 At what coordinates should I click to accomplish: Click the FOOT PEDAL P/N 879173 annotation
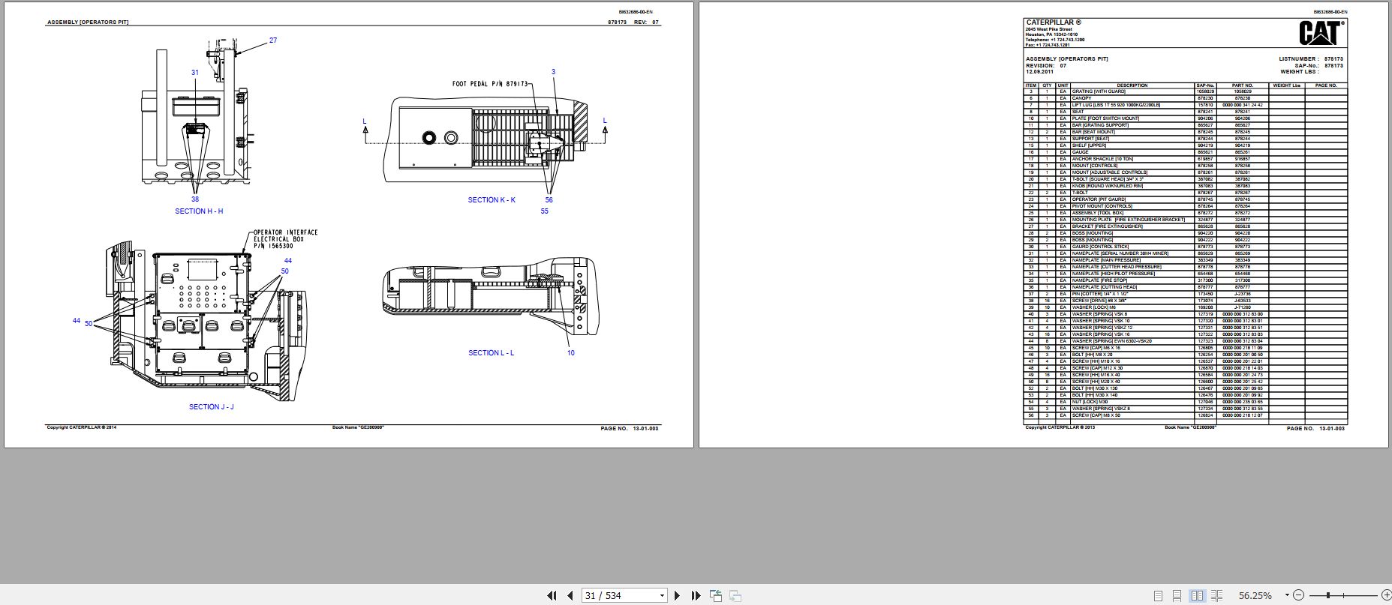(x=490, y=84)
